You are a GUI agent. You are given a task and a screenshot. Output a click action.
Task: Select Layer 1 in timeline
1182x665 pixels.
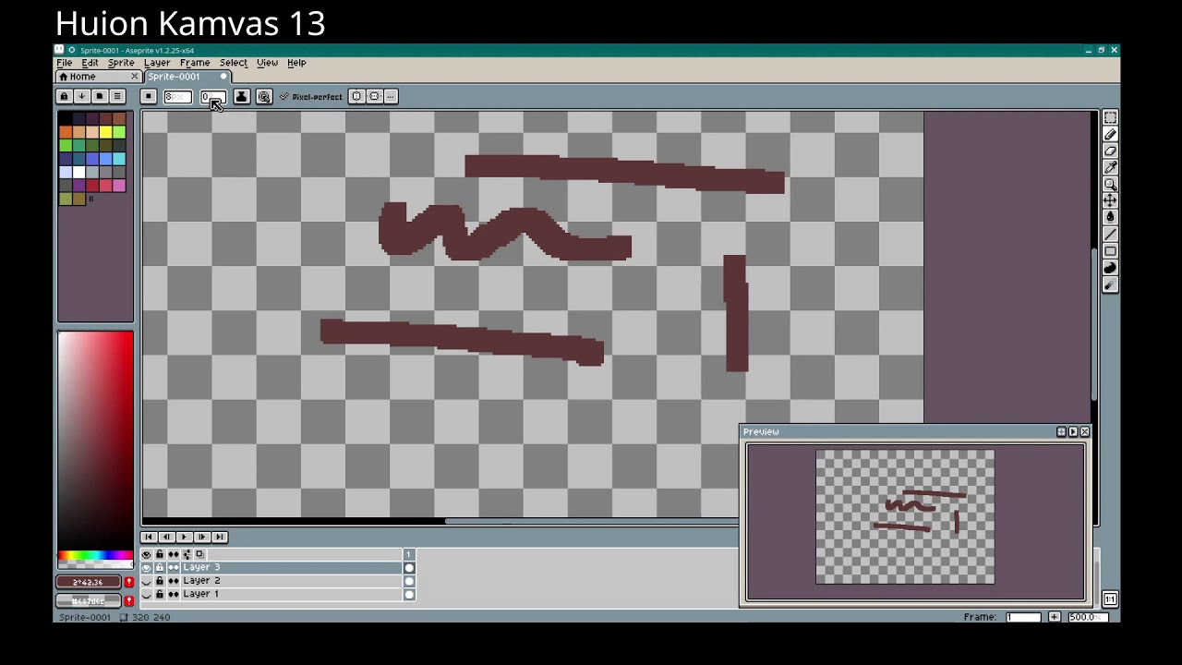pos(291,594)
